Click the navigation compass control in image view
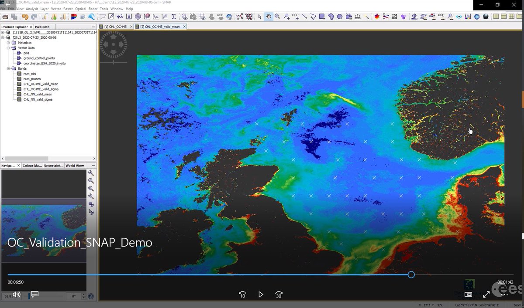 pyautogui.click(x=114, y=44)
